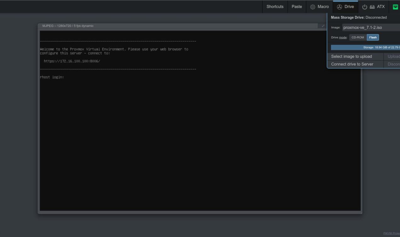Click the green network status icon
Image resolution: width=400 pixels, height=237 pixels.
click(x=395, y=7)
